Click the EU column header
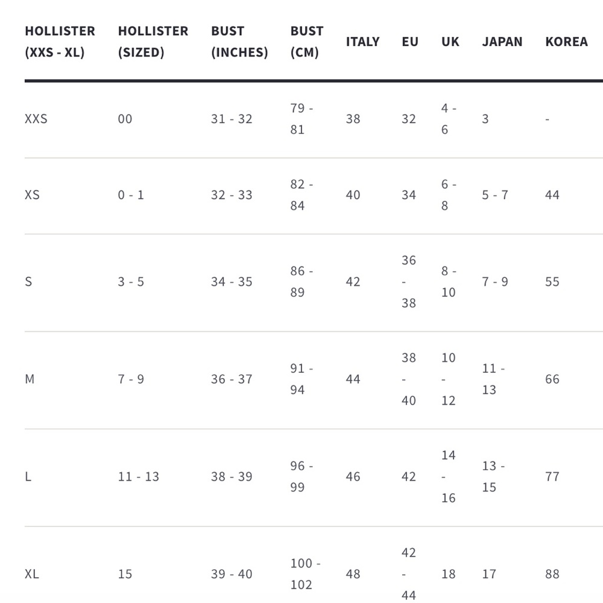This screenshot has height=603, width=603. pos(410,42)
